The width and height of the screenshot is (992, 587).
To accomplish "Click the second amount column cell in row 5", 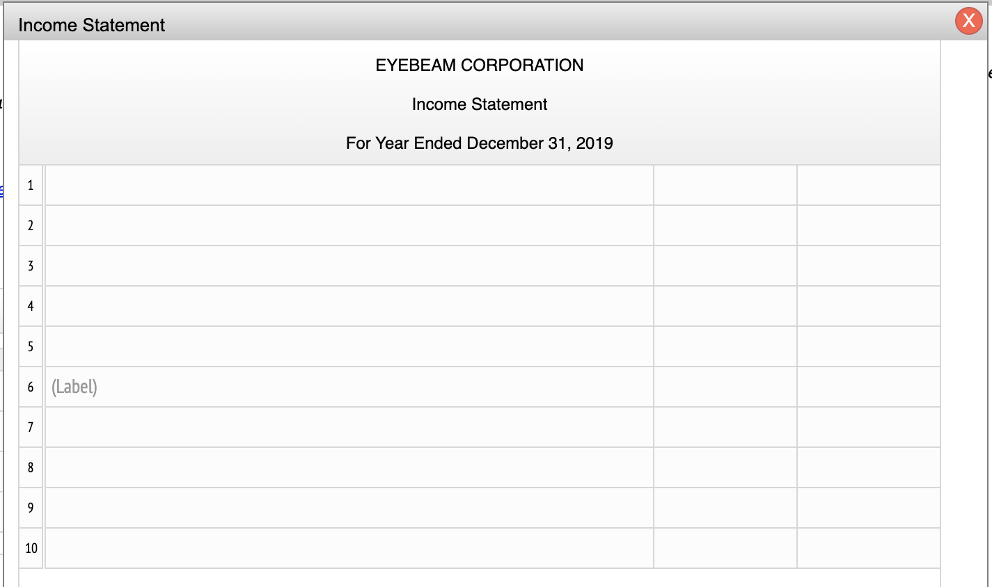I will 869,347.
